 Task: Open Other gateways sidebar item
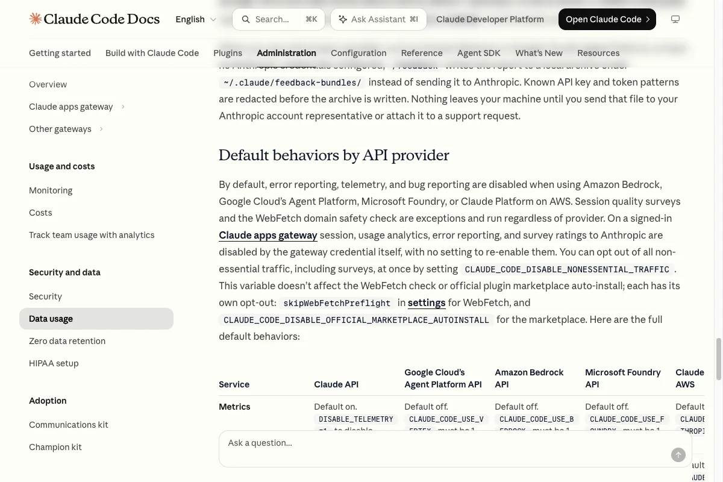point(60,129)
